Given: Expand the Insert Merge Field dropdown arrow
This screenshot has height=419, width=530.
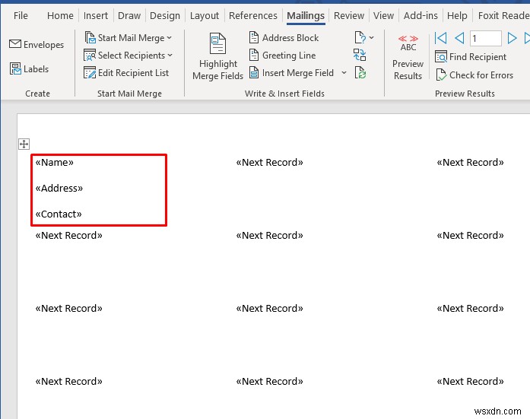Looking at the screenshot, I should [x=344, y=73].
